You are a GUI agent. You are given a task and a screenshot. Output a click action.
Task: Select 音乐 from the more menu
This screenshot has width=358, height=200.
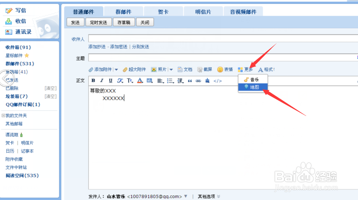pyautogui.click(x=253, y=80)
